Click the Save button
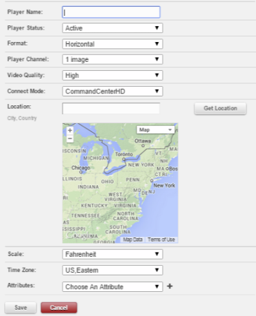Screen dimensions: 256x316 (21, 308)
